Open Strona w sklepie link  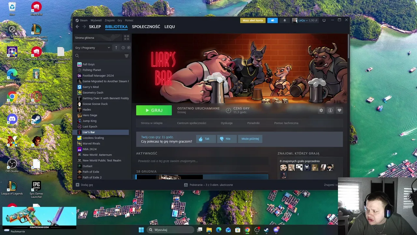tap(151, 123)
